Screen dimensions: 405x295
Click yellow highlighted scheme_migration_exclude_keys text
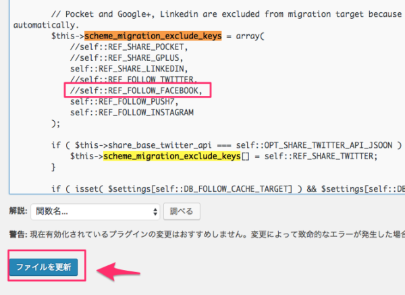(x=171, y=157)
